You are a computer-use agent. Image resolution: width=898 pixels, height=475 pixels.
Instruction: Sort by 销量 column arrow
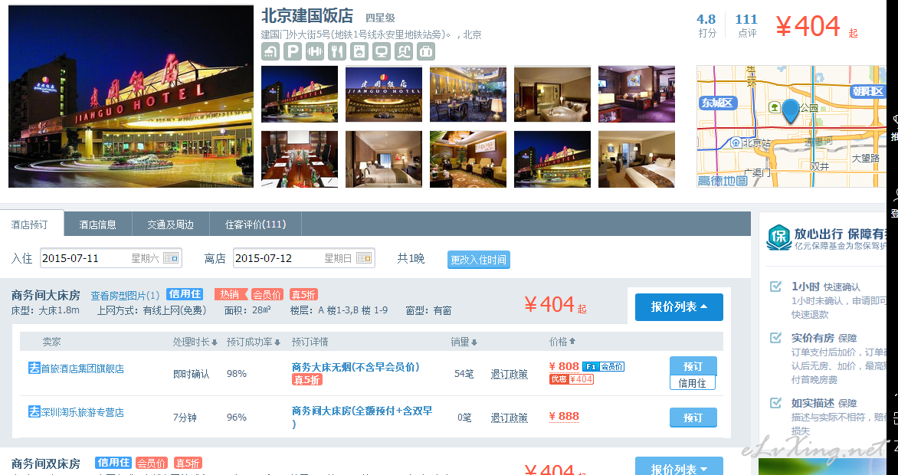(474, 342)
